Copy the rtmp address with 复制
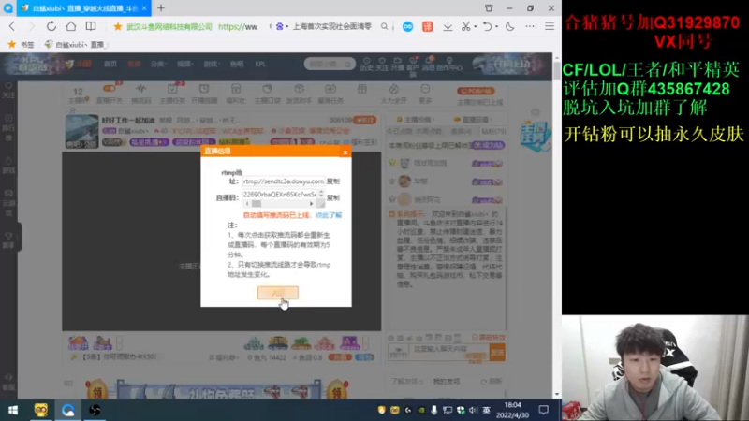 click(x=333, y=181)
